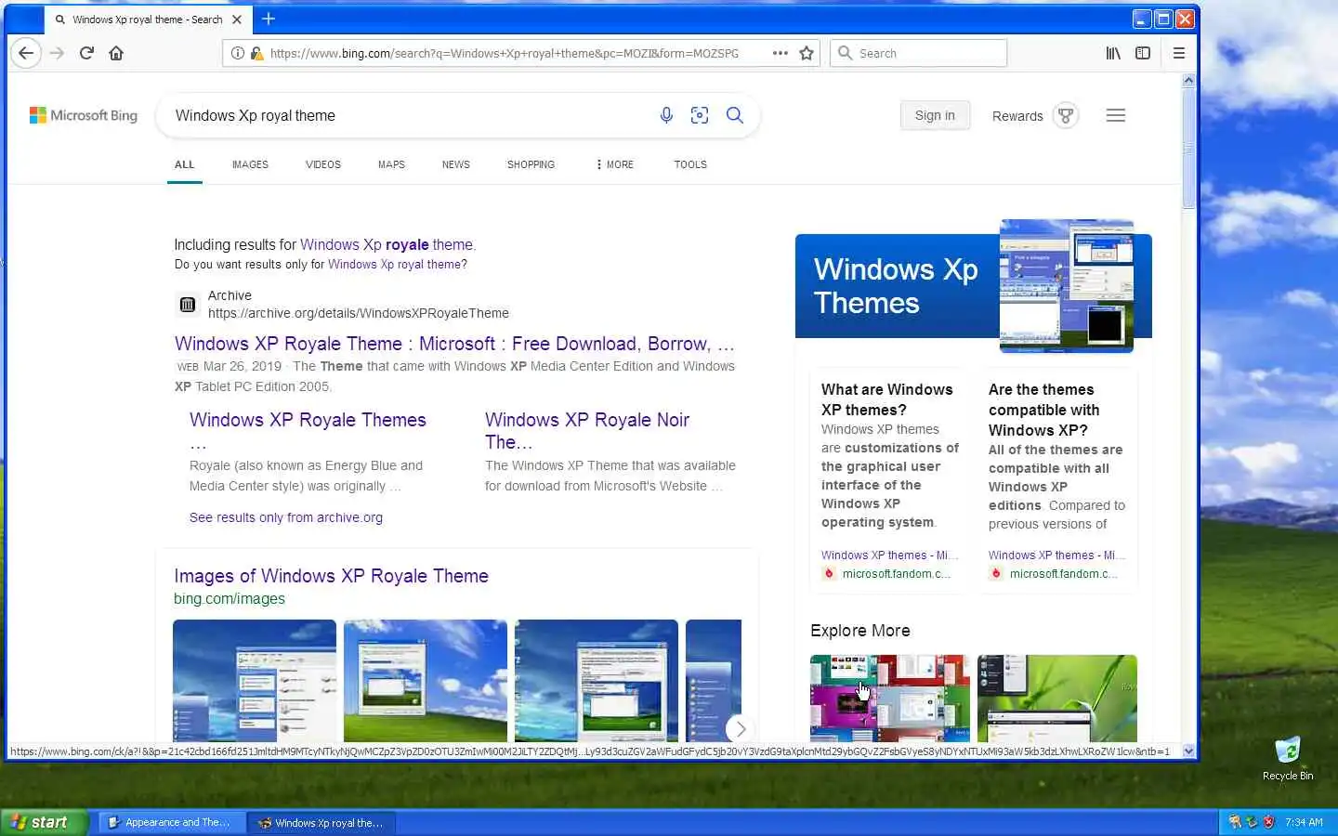Open visual search camera icon

point(700,115)
